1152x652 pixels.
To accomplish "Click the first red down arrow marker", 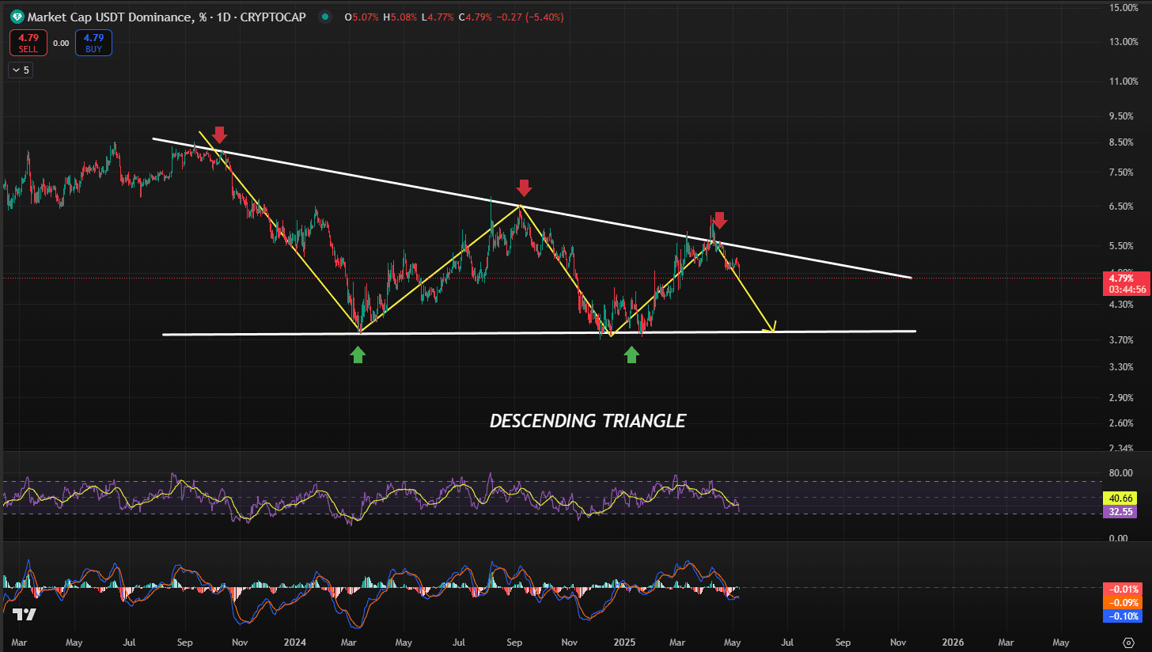I will (220, 135).
